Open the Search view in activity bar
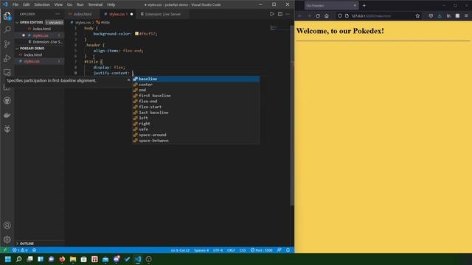The image size is (472, 265). click(7, 29)
